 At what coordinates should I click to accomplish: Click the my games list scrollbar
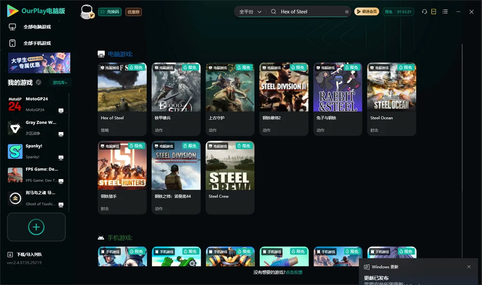[69, 152]
